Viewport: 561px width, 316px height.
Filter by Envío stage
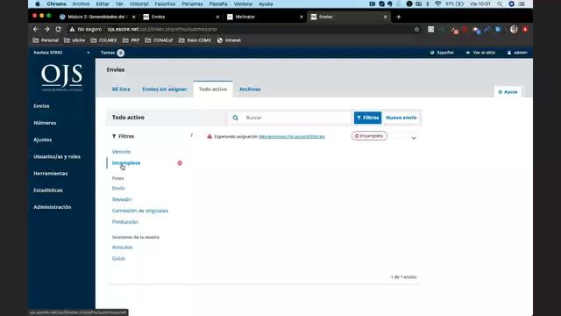tap(118, 189)
